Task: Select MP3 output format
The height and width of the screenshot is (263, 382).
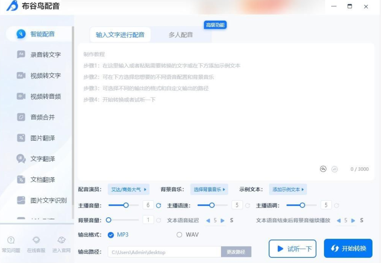Action: [111, 235]
